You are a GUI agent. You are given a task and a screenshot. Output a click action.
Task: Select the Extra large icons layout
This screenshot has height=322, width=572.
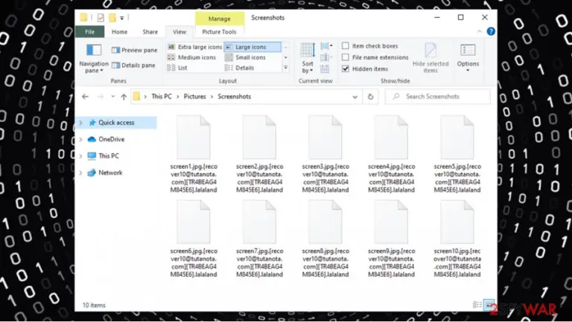195,47
